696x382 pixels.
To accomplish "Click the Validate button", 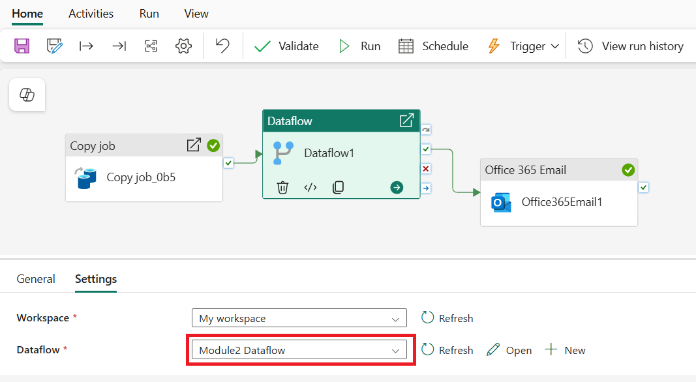I will [286, 46].
